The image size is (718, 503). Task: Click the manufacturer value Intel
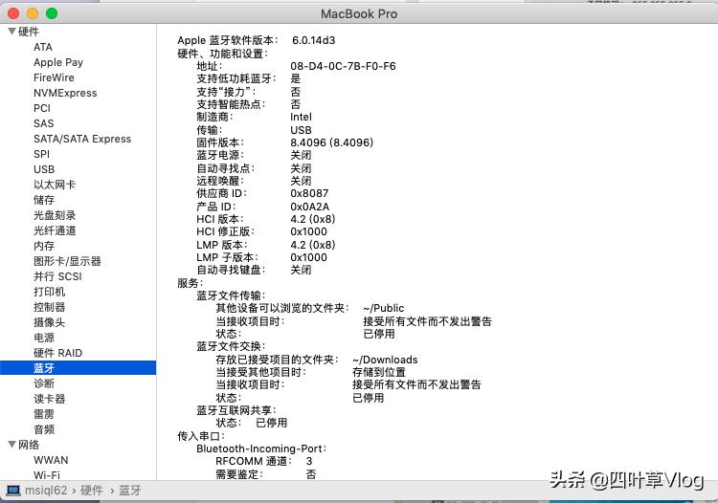pos(301,117)
